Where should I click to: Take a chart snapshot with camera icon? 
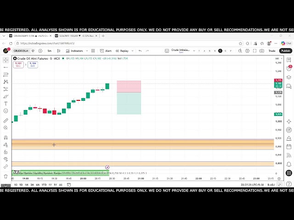[262, 51]
